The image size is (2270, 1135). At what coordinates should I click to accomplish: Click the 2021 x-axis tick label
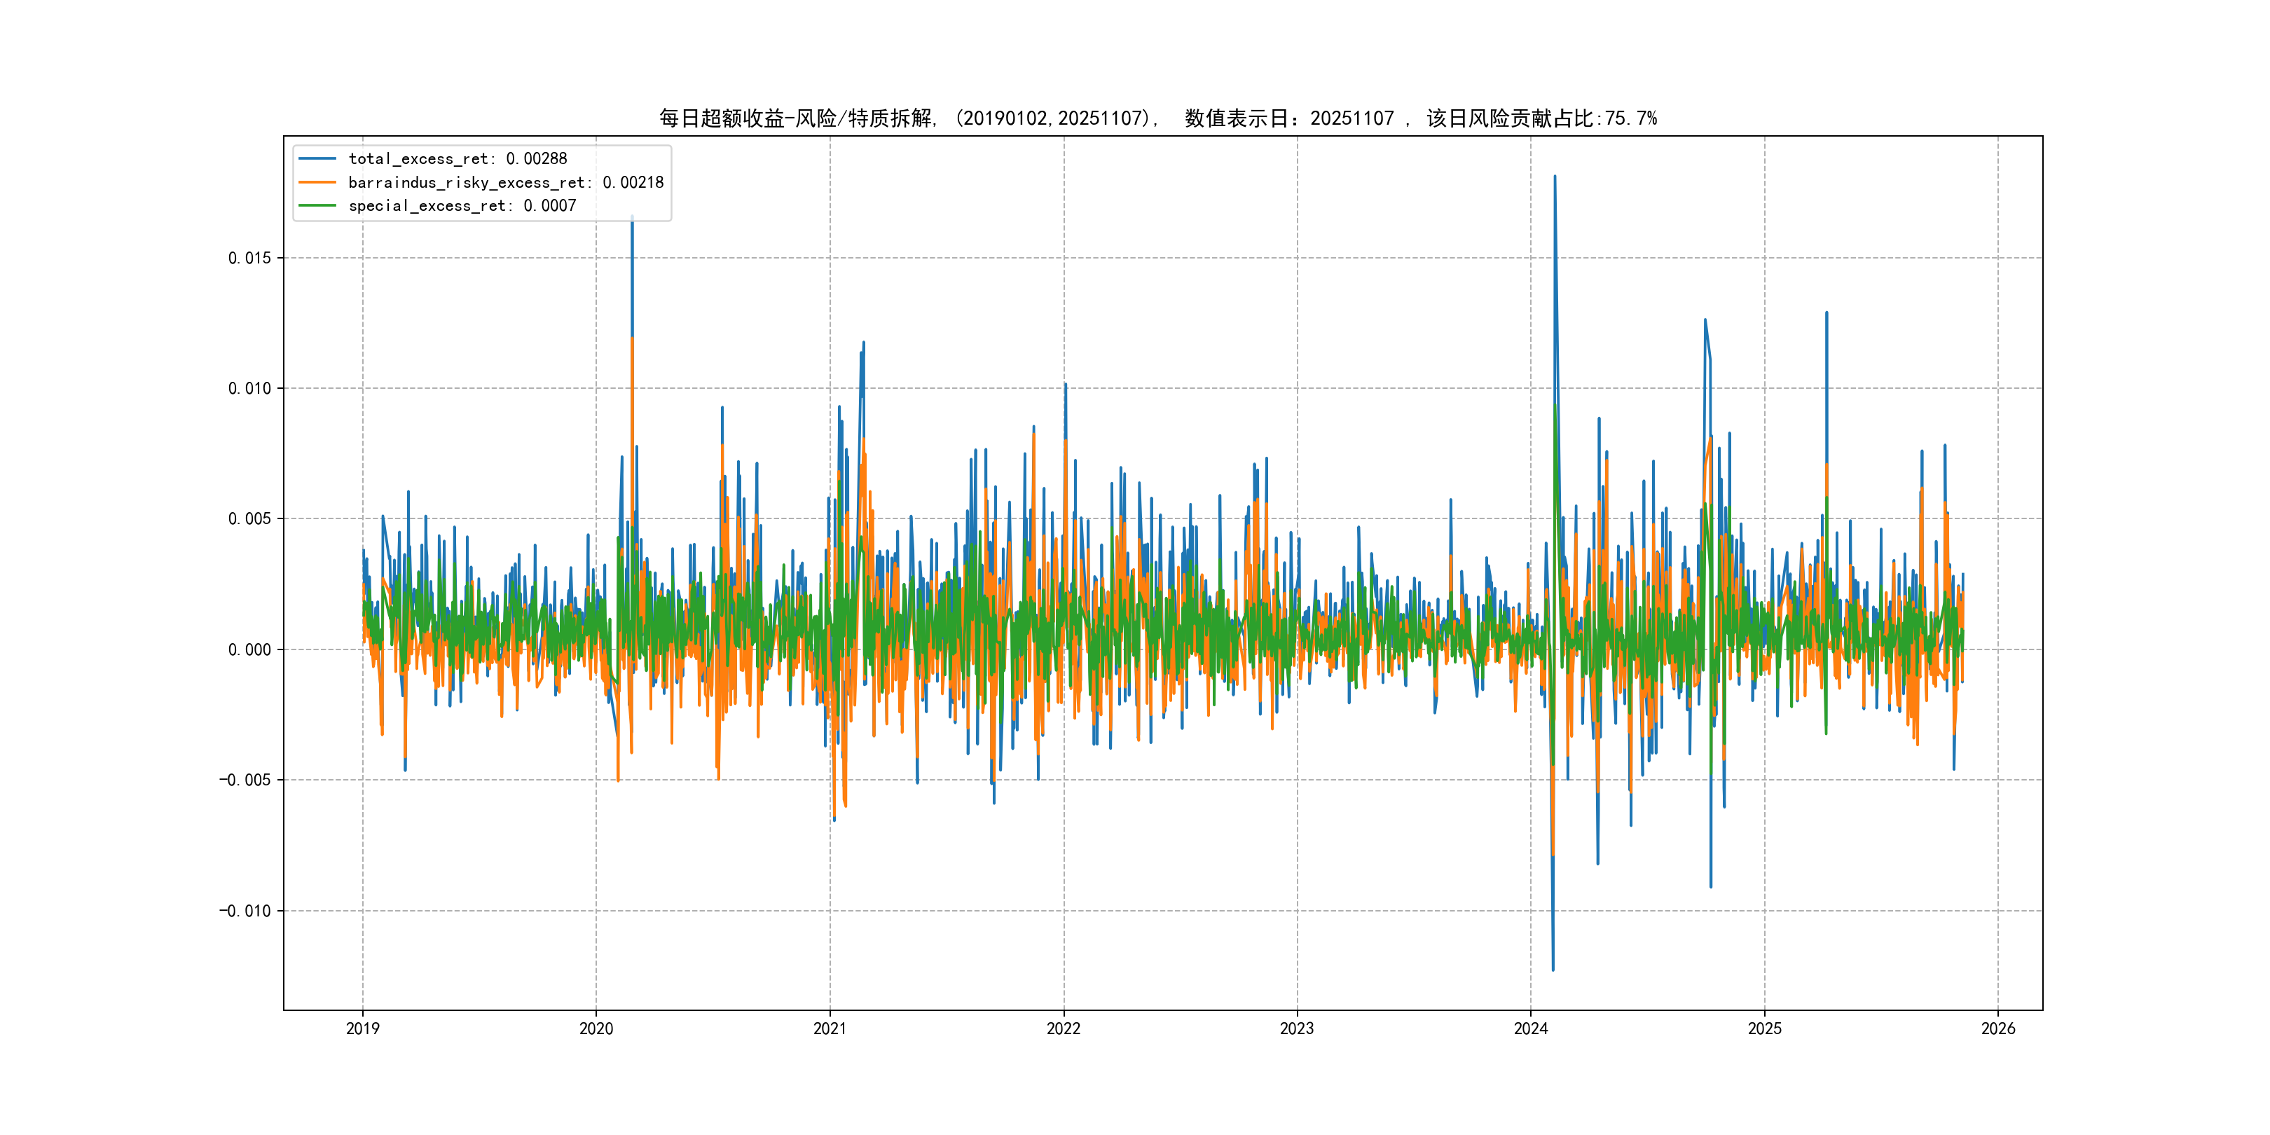point(830,1029)
